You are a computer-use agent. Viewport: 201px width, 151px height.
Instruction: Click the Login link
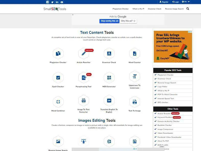(175, 2)
